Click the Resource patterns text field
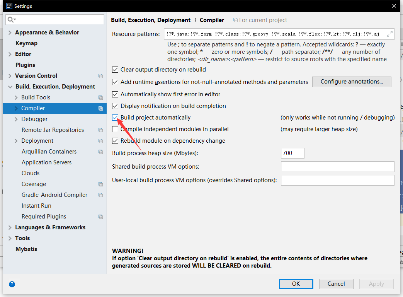The height and width of the screenshot is (297, 403). pyautogui.click(x=279, y=34)
